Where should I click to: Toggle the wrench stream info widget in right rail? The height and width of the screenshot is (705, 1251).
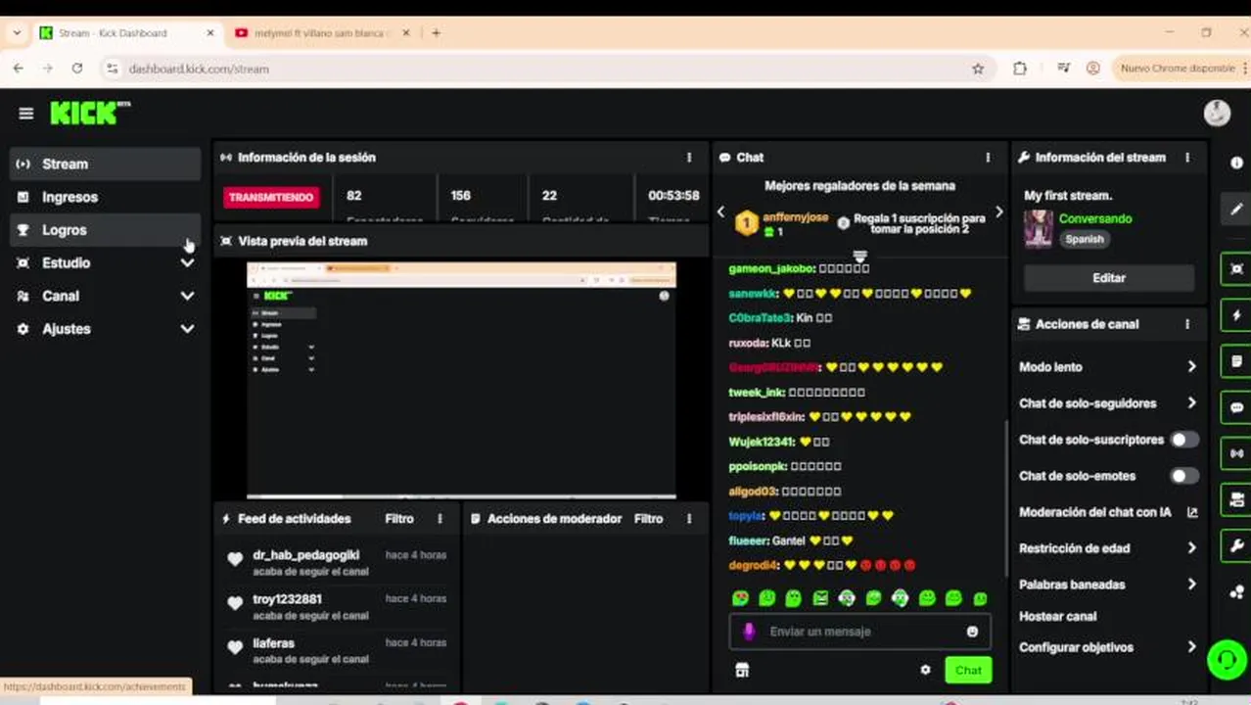point(1236,546)
